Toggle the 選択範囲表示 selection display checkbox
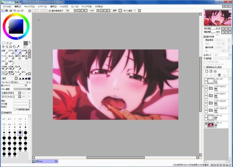This screenshot has width=233, height=167. (50, 11)
